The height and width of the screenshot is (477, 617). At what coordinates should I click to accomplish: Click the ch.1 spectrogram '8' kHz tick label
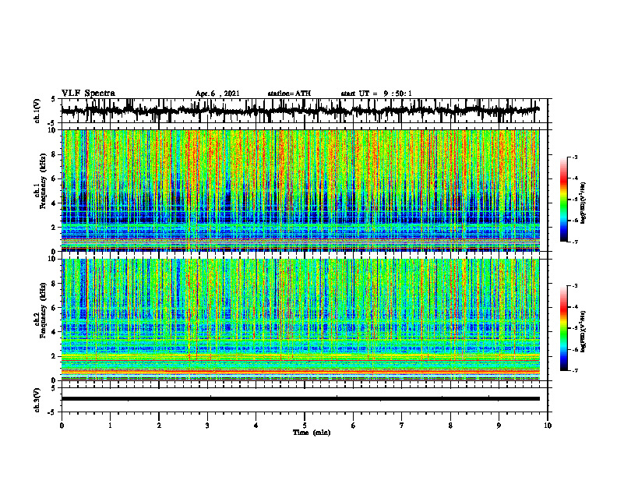click(55, 154)
